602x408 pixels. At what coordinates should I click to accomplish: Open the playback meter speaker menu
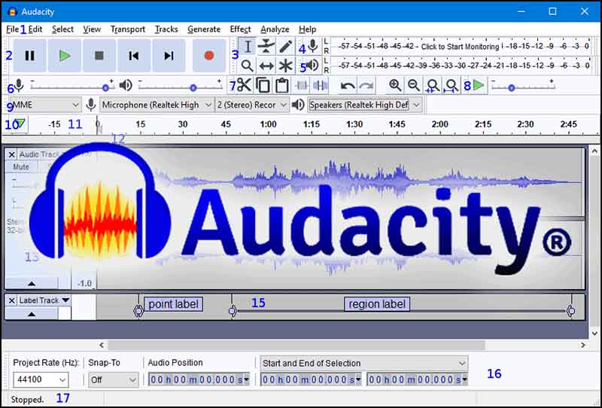tap(313, 65)
